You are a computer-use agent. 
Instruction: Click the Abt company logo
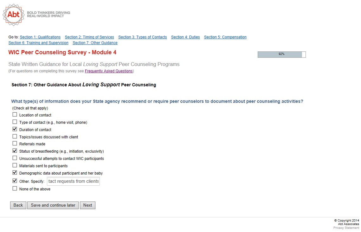pos(13,15)
